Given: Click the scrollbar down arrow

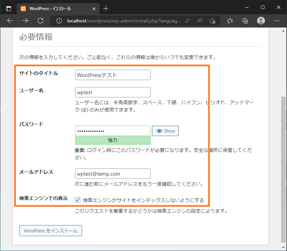Looking at the screenshot, I should click(x=283, y=248).
